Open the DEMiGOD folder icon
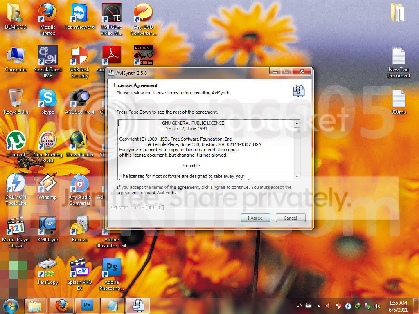The height and width of the screenshot is (314, 419). click(x=16, y=16)
